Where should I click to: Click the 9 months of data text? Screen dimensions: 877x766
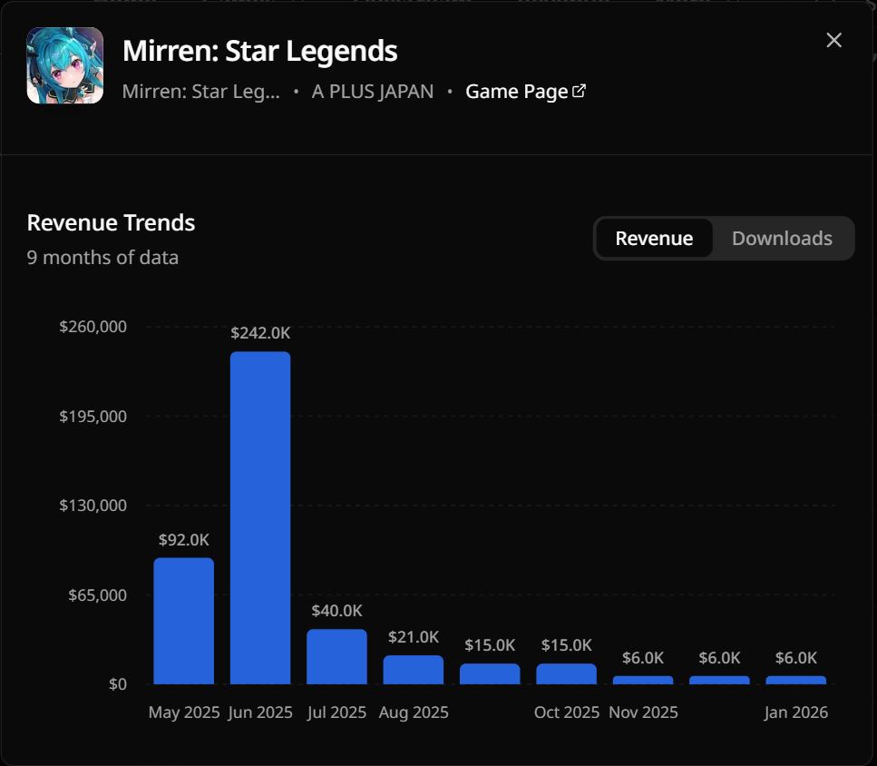click(102, 258)
